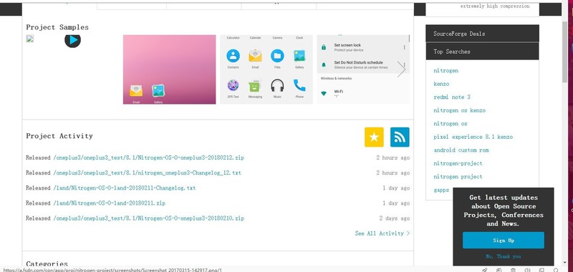Open Nitrogen-OS-O-land-20180211.zip link

110,203
